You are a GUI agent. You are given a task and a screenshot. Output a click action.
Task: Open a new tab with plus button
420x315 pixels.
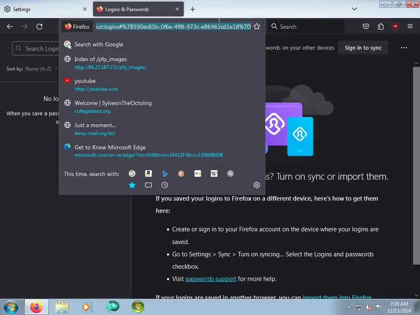[193, 9]
